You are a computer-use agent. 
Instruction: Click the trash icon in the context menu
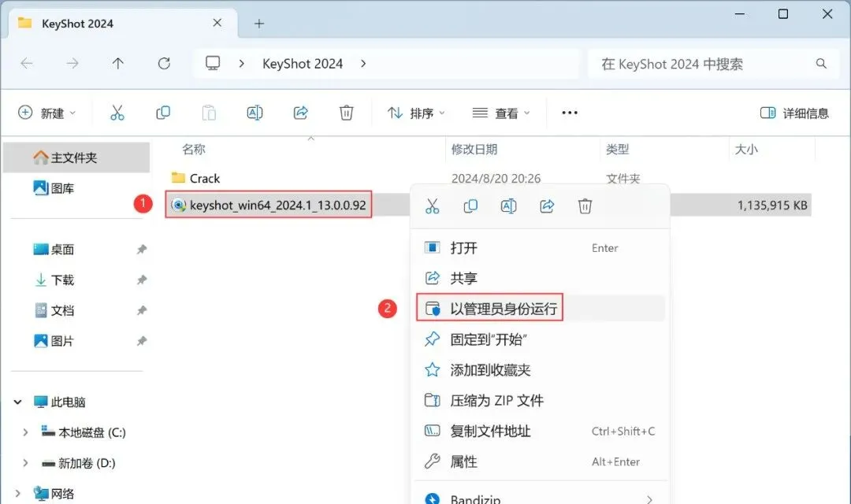[x=585, y=206]
